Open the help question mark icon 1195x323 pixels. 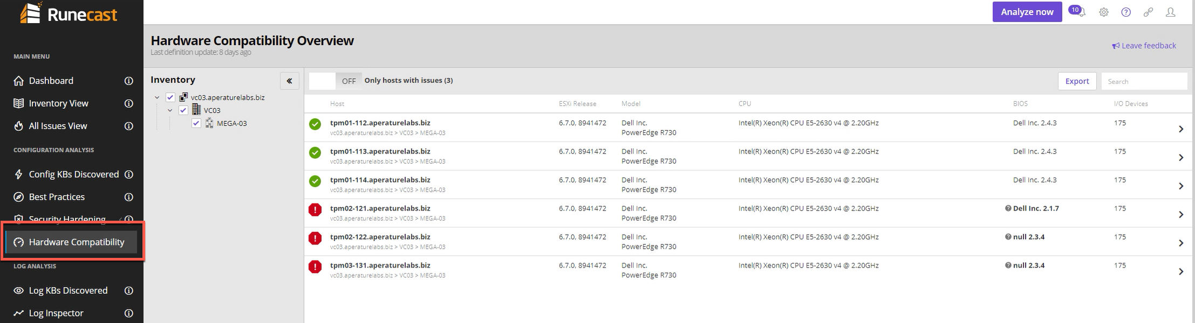pos(1126,12)
